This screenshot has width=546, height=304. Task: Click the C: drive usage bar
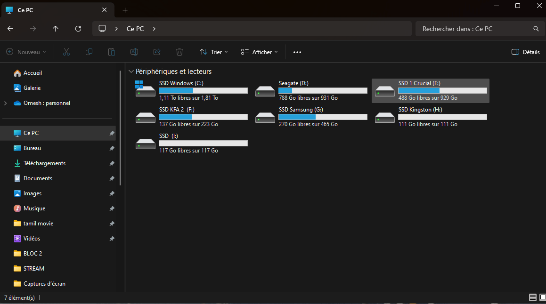click(x=204, y=90)
